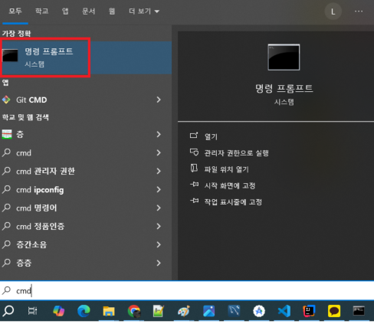Image resolution: width=374 pixels, height=324 pixels.
Task: Click the magnifier icon beside 'cmd 관리자 권한'
Action: pyautogui.click(x=6, y=171)
